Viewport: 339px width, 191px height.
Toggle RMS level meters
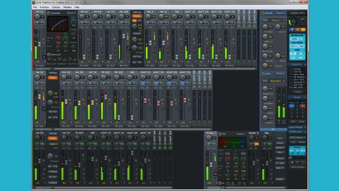tap(302, 46)
